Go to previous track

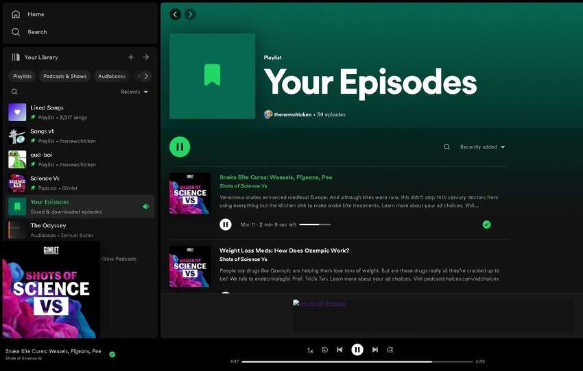[x=340, y=350]
